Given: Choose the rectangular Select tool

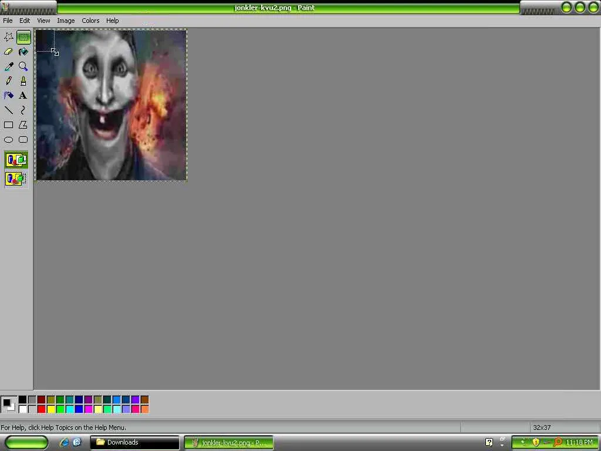Looking at the screenshot, I should click(x=23, y=37).
